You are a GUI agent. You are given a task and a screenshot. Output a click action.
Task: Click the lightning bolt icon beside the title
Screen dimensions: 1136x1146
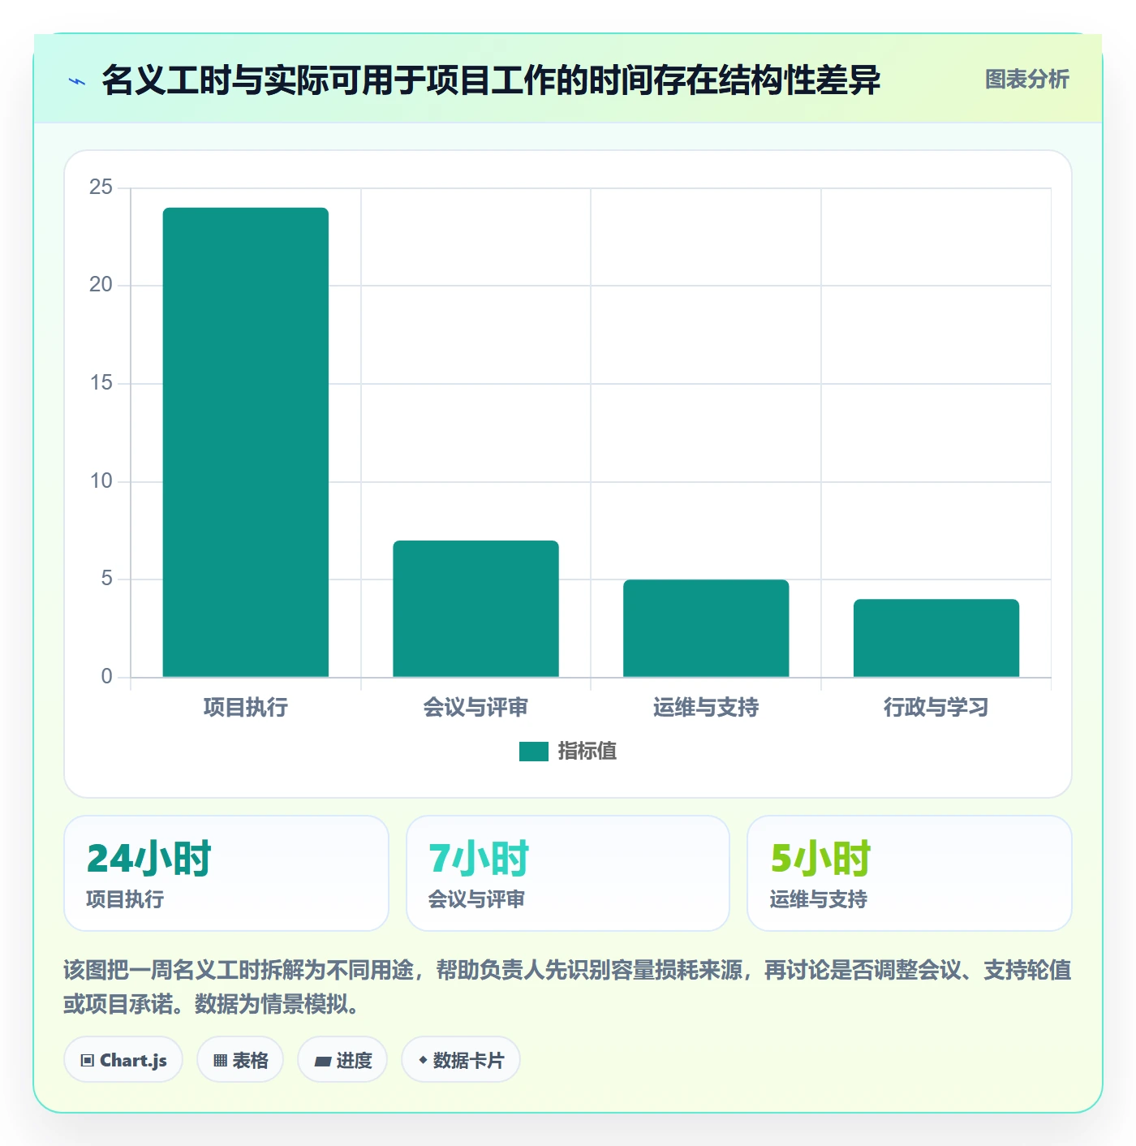(77, 81)
